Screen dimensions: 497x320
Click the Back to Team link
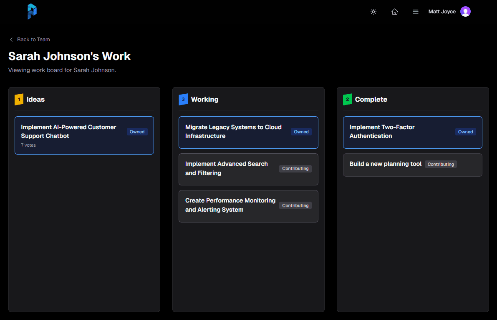click(33, 40)
